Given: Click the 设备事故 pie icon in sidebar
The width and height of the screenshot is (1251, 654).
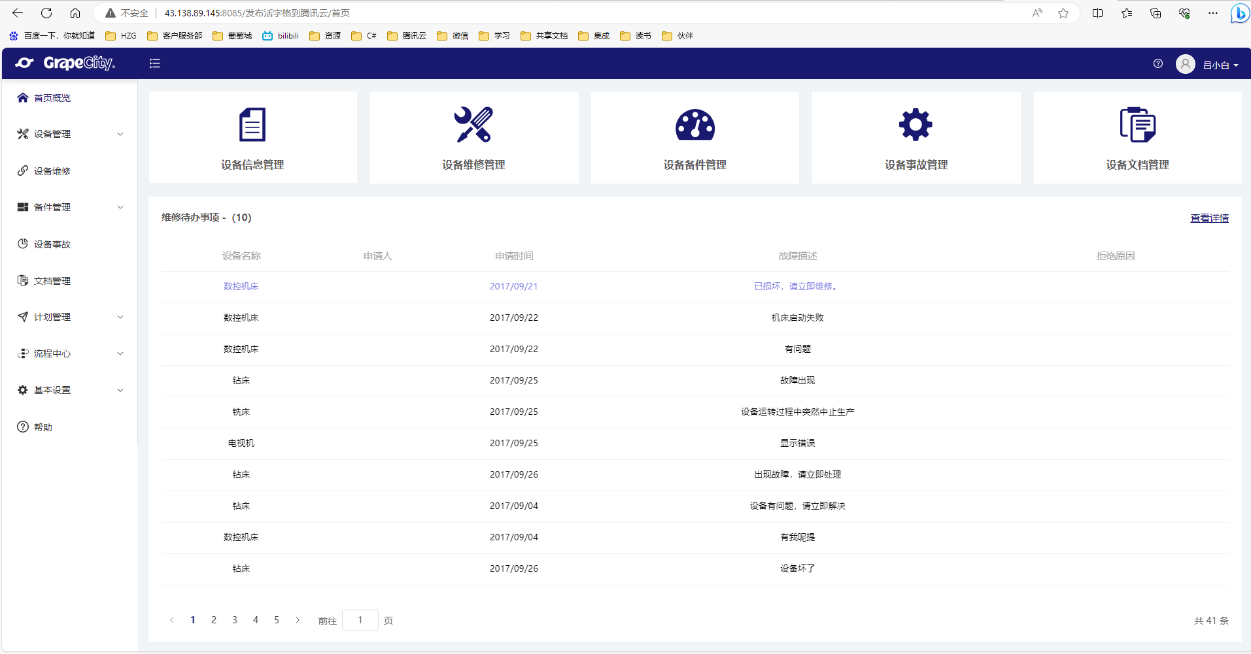Looking at the screenshot, I should tap(23, 244).
